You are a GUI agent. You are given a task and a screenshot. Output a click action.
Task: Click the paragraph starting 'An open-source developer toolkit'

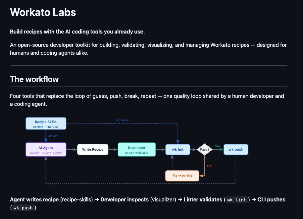pos(148,49)
